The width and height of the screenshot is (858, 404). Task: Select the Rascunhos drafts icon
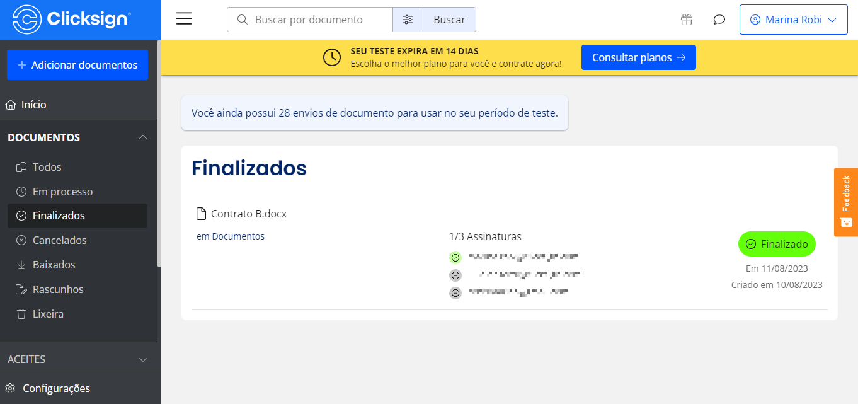(20, 289)
